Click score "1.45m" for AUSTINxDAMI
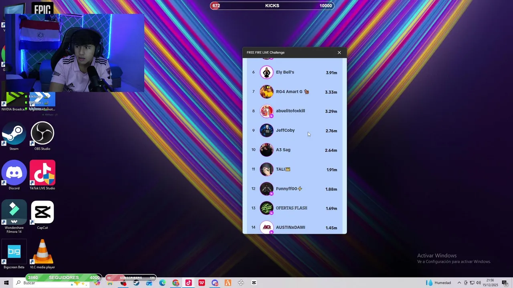This screenshot has height=288, width=513. (x=331, y=228)
